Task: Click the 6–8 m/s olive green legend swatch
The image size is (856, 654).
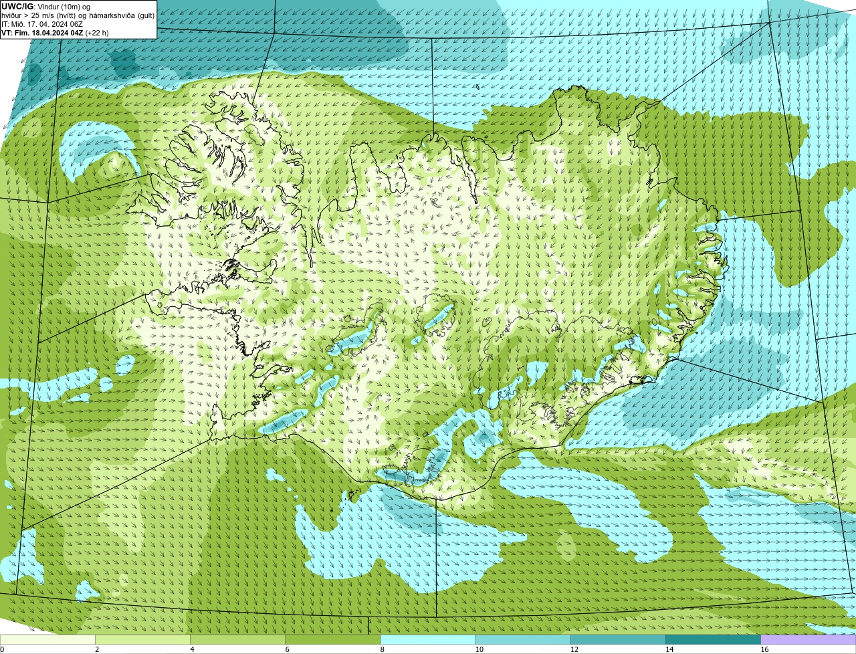Action: point(332,640)
